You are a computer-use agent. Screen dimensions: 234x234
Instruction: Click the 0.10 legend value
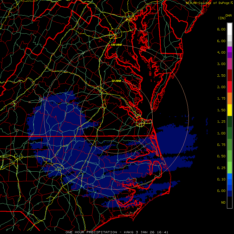pyautogui.click(x=221, y=179)
